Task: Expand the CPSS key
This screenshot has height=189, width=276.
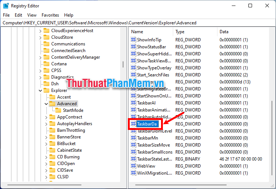Action: point(40,71)
